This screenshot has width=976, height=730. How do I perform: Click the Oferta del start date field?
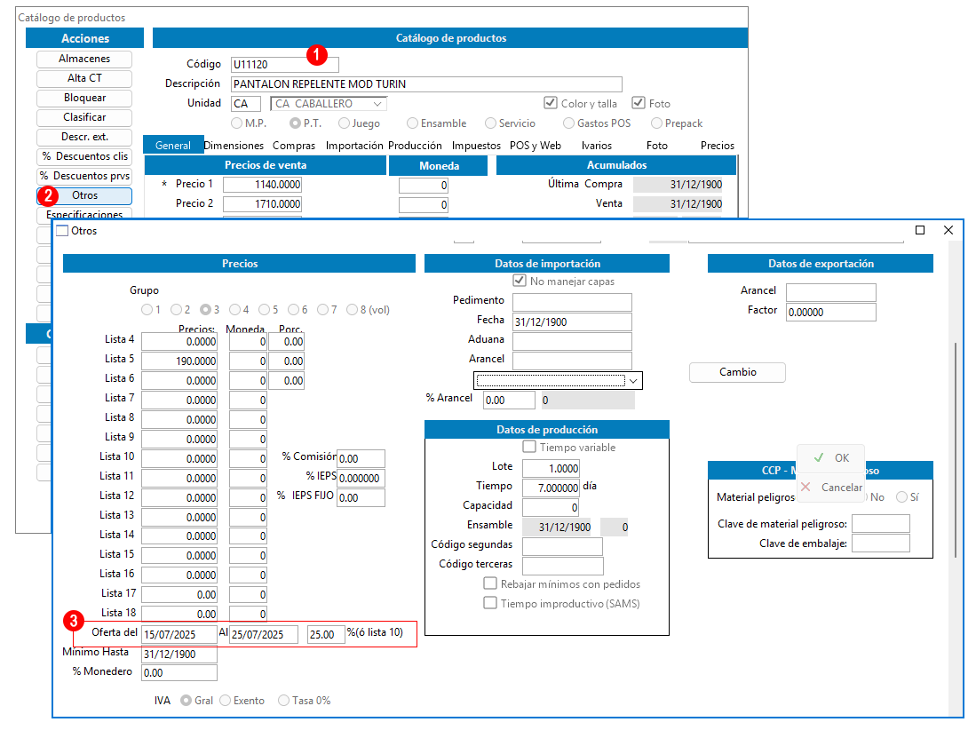click(x=179, y=634)
